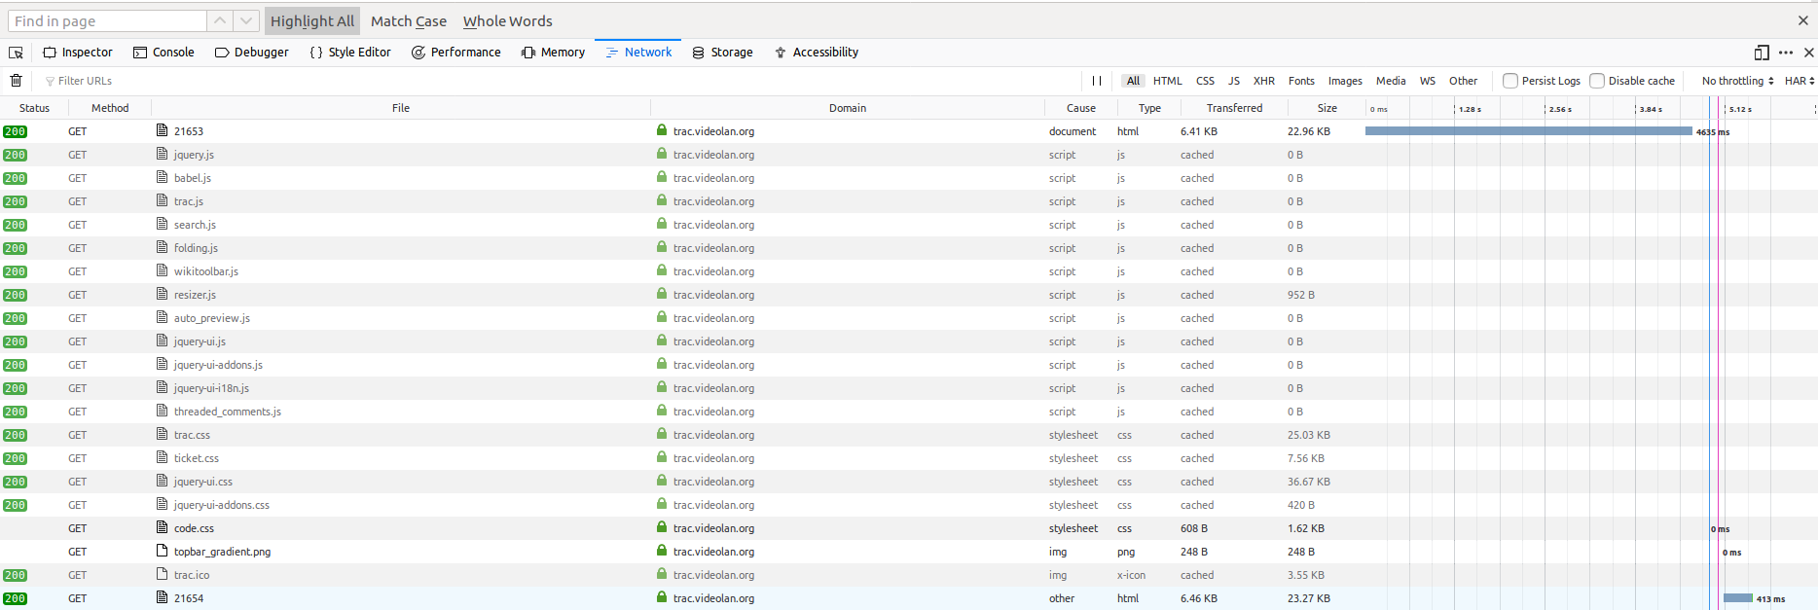The height and width of the screenshot is (610, 1818).
Task: Enable Disable cache checkbox
Action: coord(1597,81)
